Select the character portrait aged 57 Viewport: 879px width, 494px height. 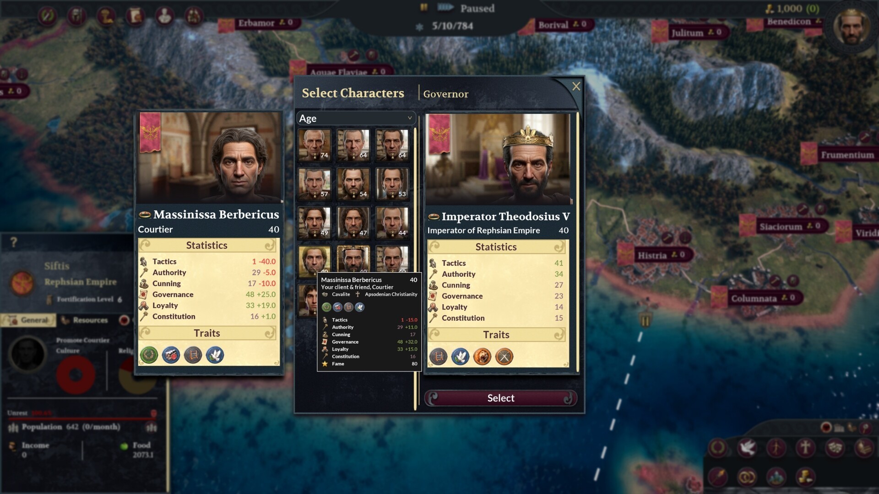pyautogui.click(x=315, y=183)
